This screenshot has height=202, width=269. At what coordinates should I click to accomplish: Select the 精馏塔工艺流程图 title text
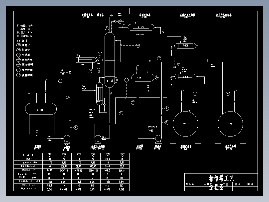coord(221,182)
